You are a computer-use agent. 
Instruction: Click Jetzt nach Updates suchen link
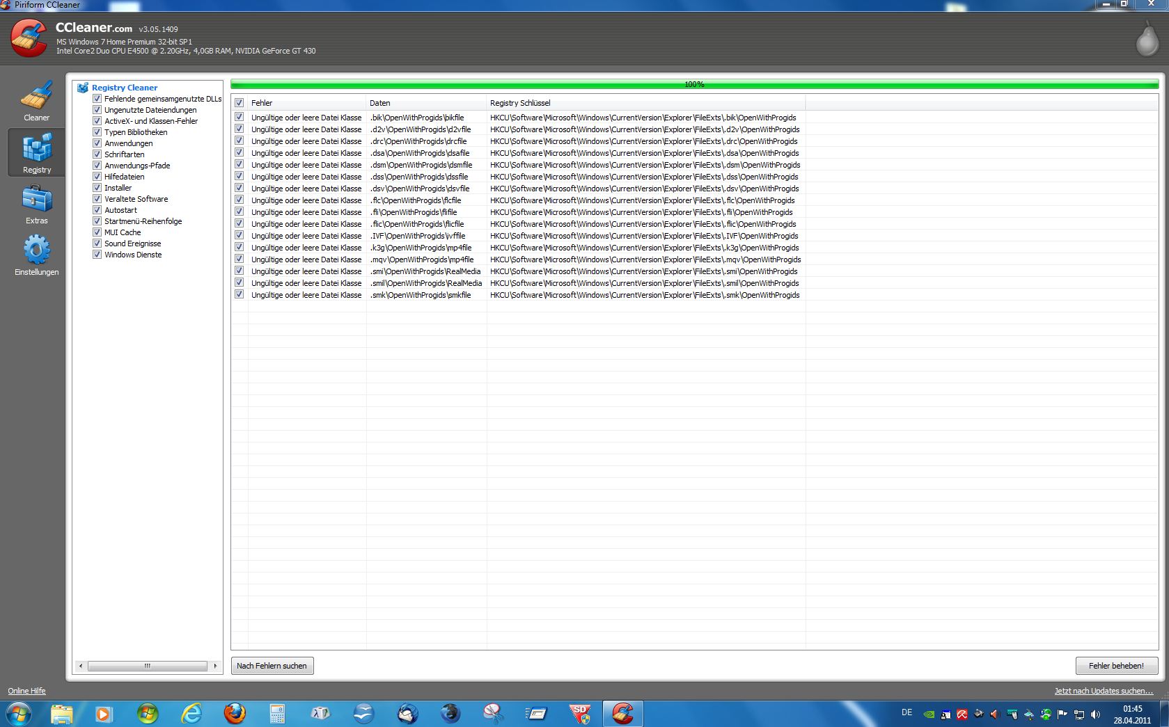1104,691
